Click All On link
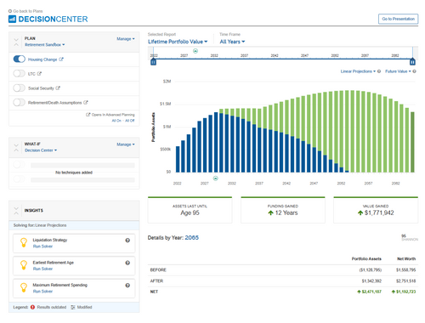Screen dimensions: 425x323 pos(116,121)
